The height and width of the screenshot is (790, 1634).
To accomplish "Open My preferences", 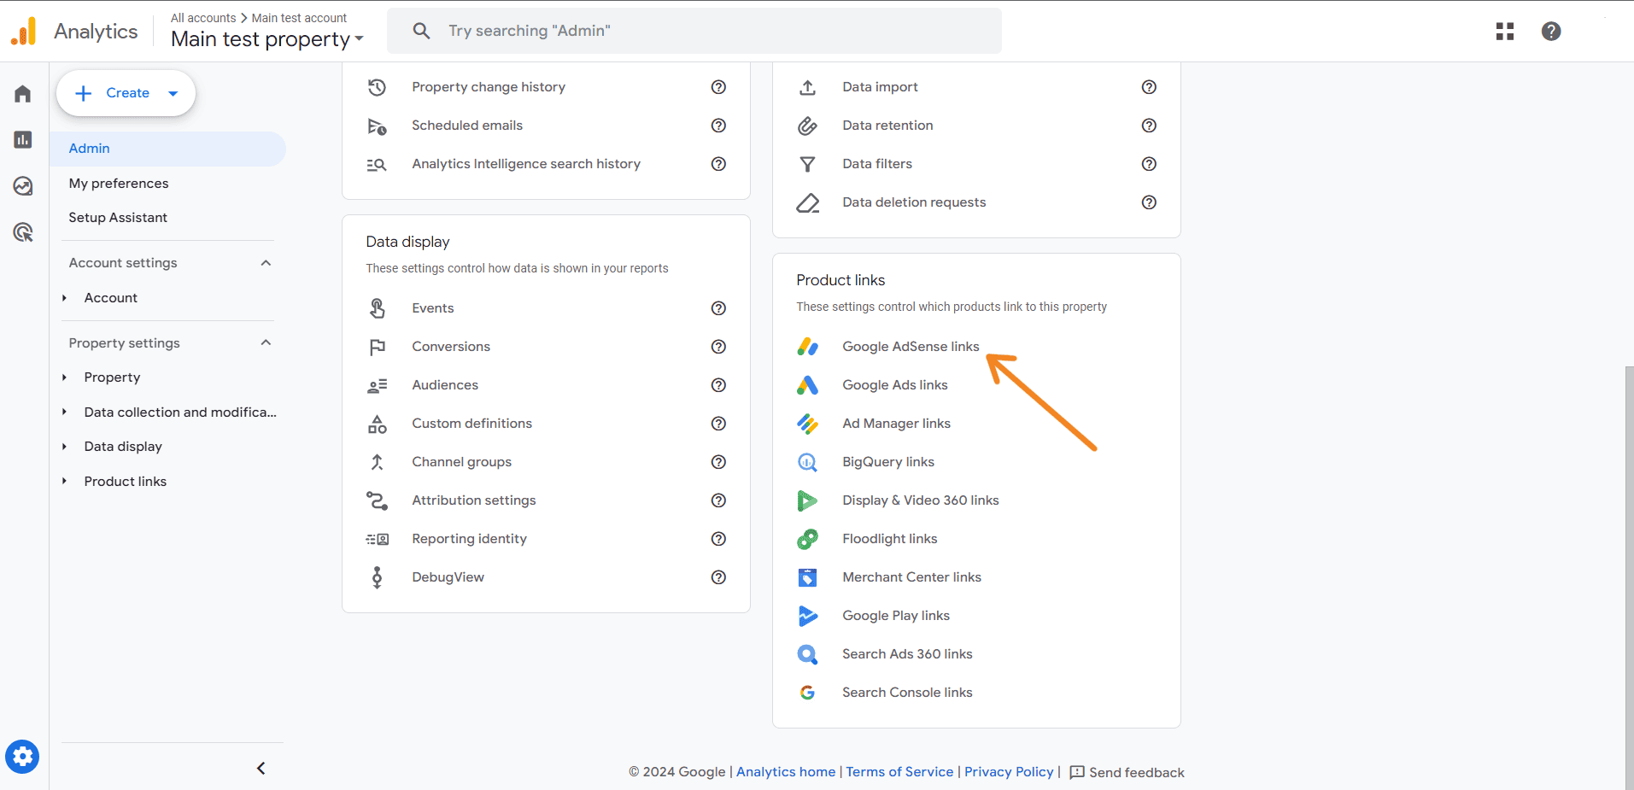I will point(119,184).
